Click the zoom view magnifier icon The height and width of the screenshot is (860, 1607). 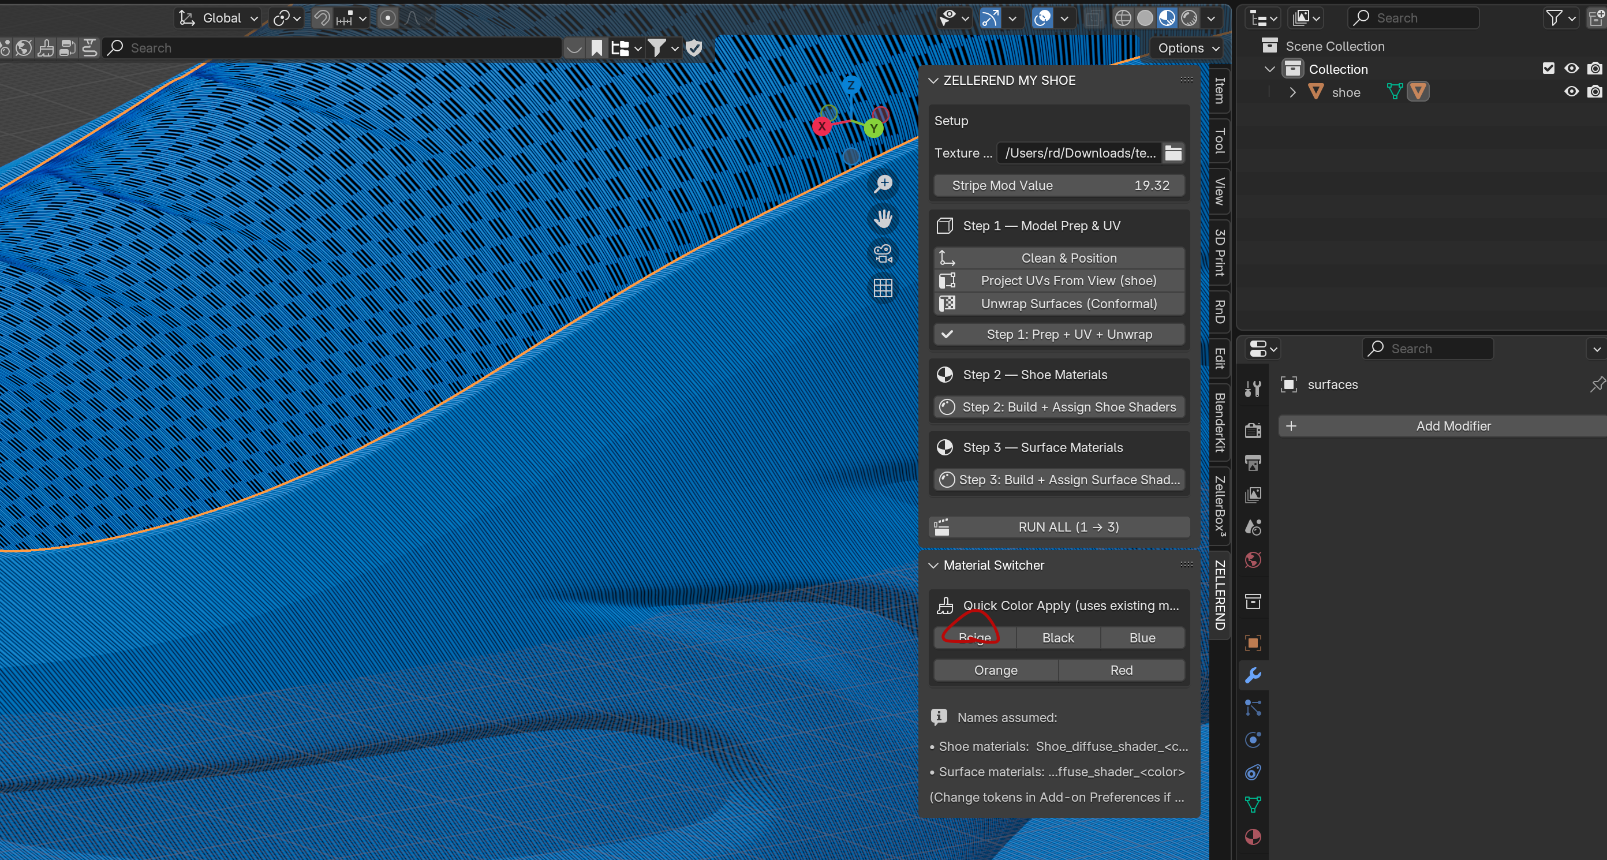pos(883,184)
